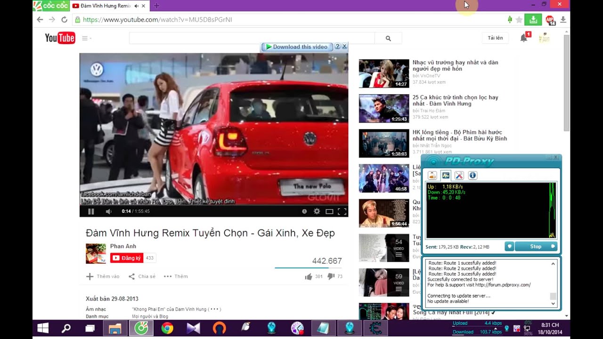Screen dimensions: 603x339
Task: Seek on the video progress bar
Action: (x=214, y=205)
